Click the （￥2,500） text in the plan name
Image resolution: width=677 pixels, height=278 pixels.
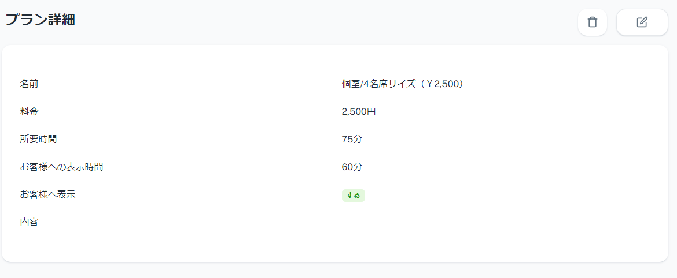coord(441,84)
